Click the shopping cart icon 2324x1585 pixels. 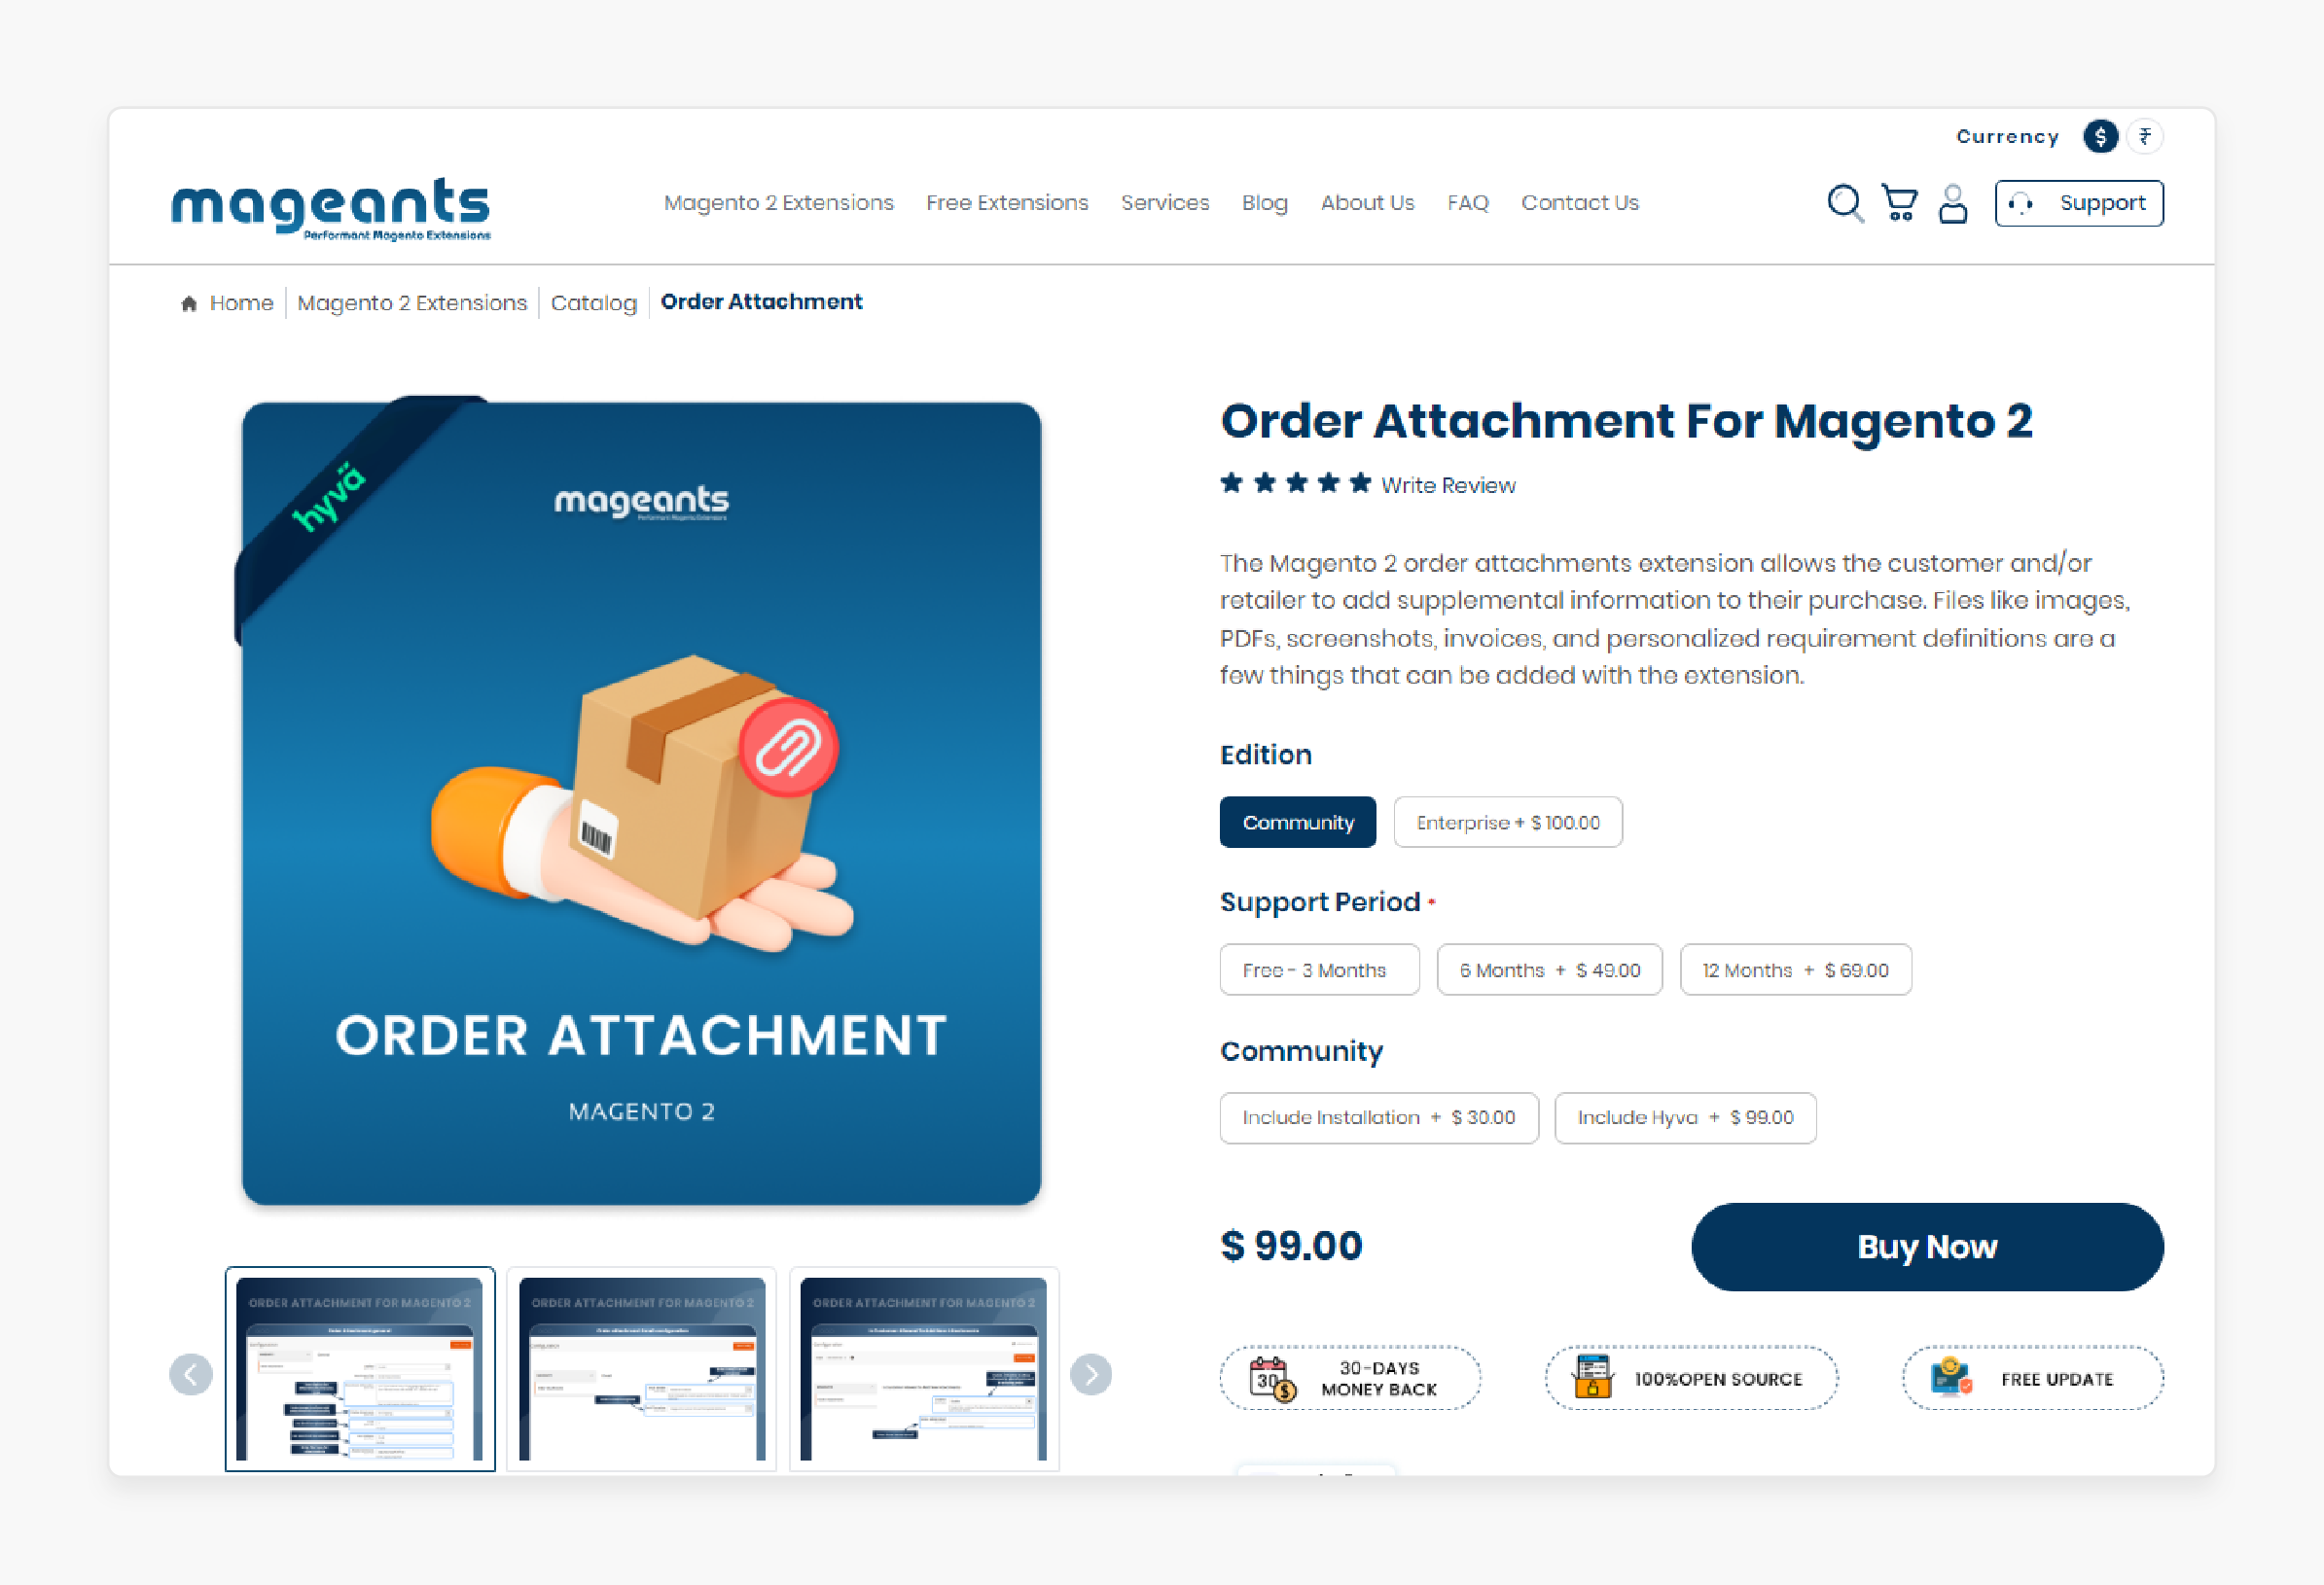pyautogui.click(x=1900, y=201)
